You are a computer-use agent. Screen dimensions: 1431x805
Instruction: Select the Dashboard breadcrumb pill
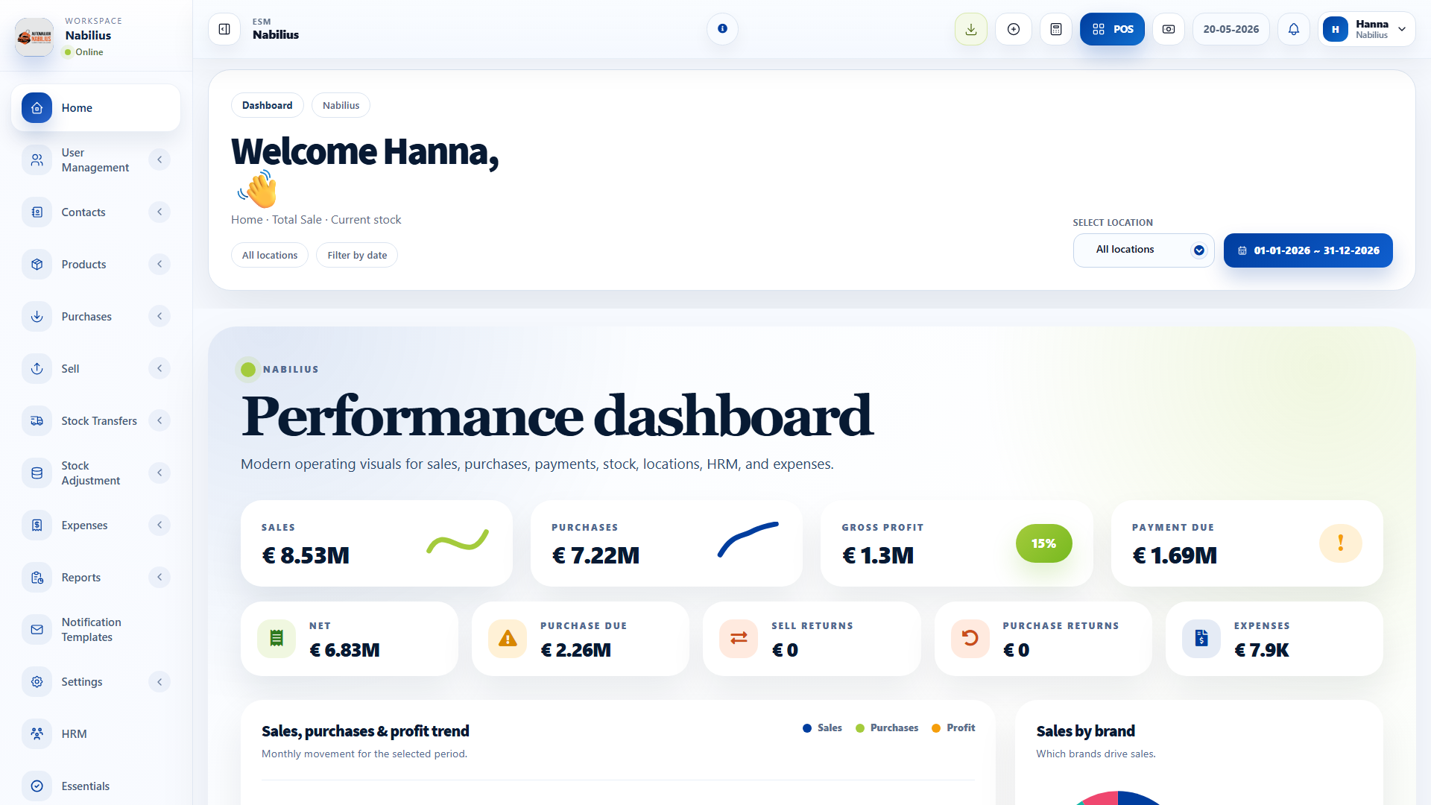[x=267, y=106]
